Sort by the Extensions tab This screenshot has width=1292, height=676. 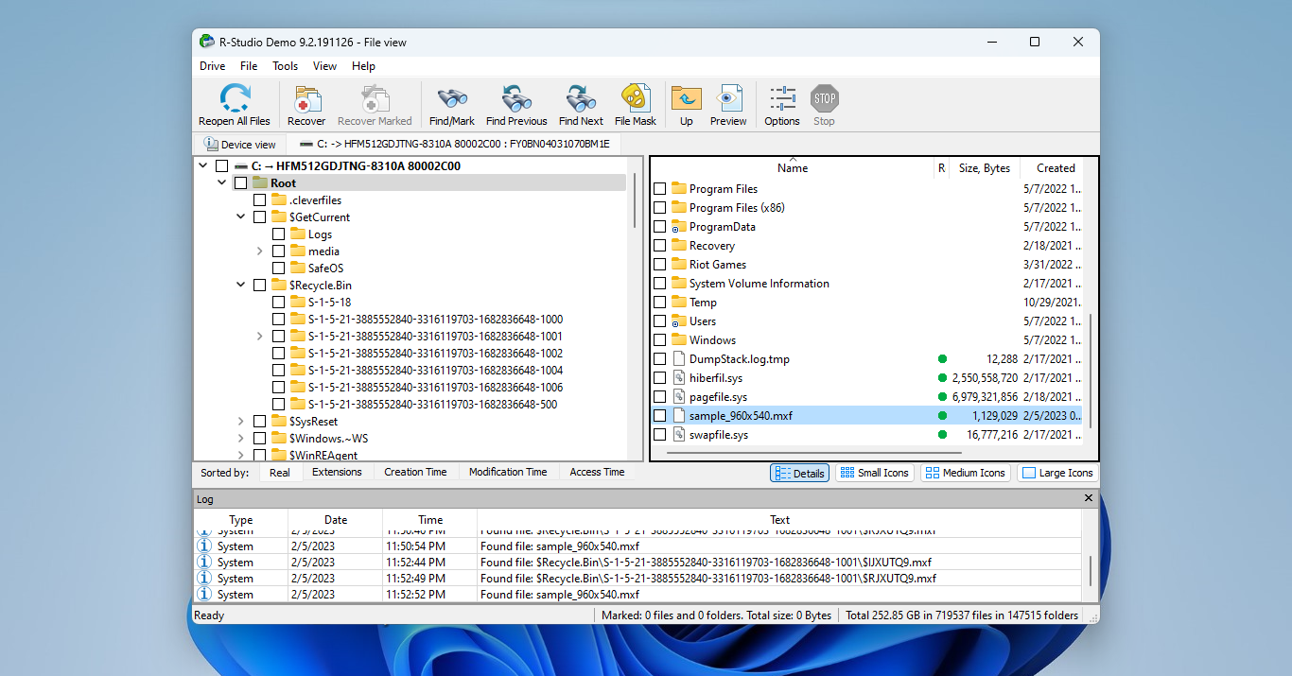click(337, 472)
